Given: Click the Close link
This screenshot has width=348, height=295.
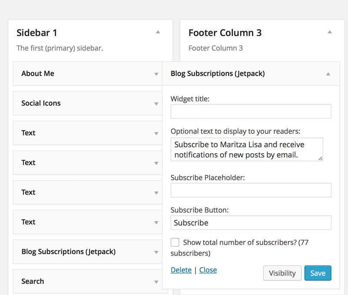Looking at the screenshot, I should [x=208, y=270].
